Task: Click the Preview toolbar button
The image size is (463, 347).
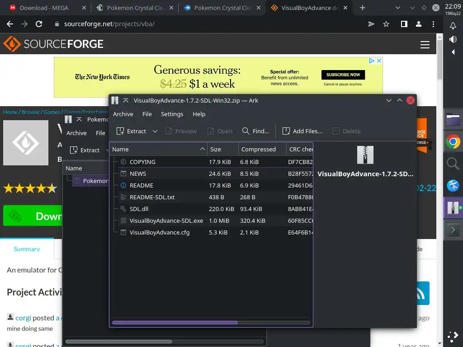Action: coord(181,131)
